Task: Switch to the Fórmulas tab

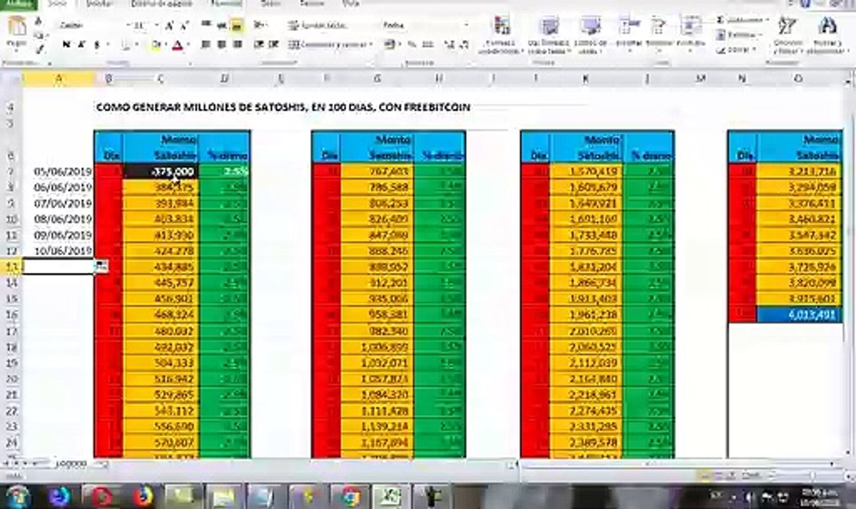Action: [x=227, y=4]
